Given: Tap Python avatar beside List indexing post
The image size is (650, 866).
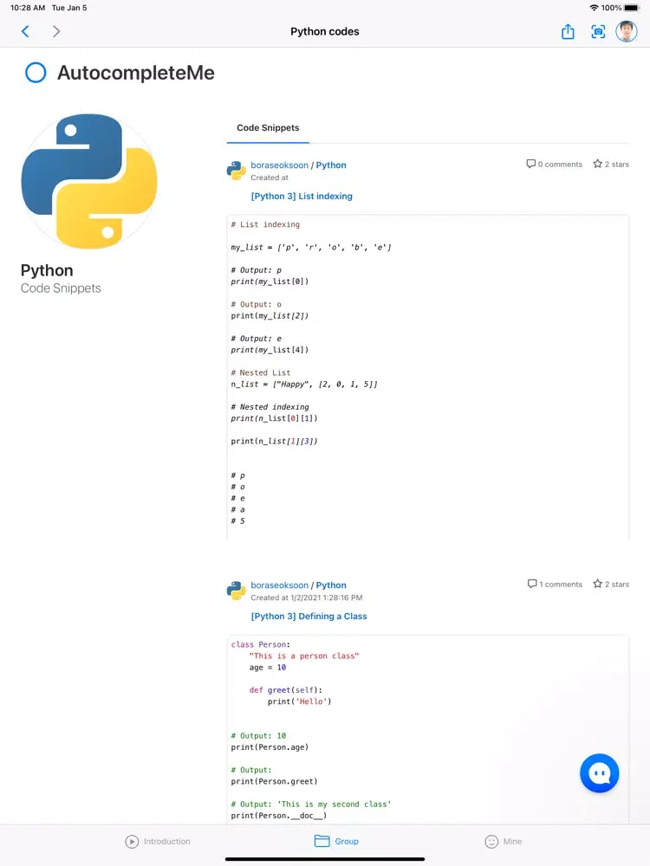Looking at the screenshot, I should coord(236,171).
